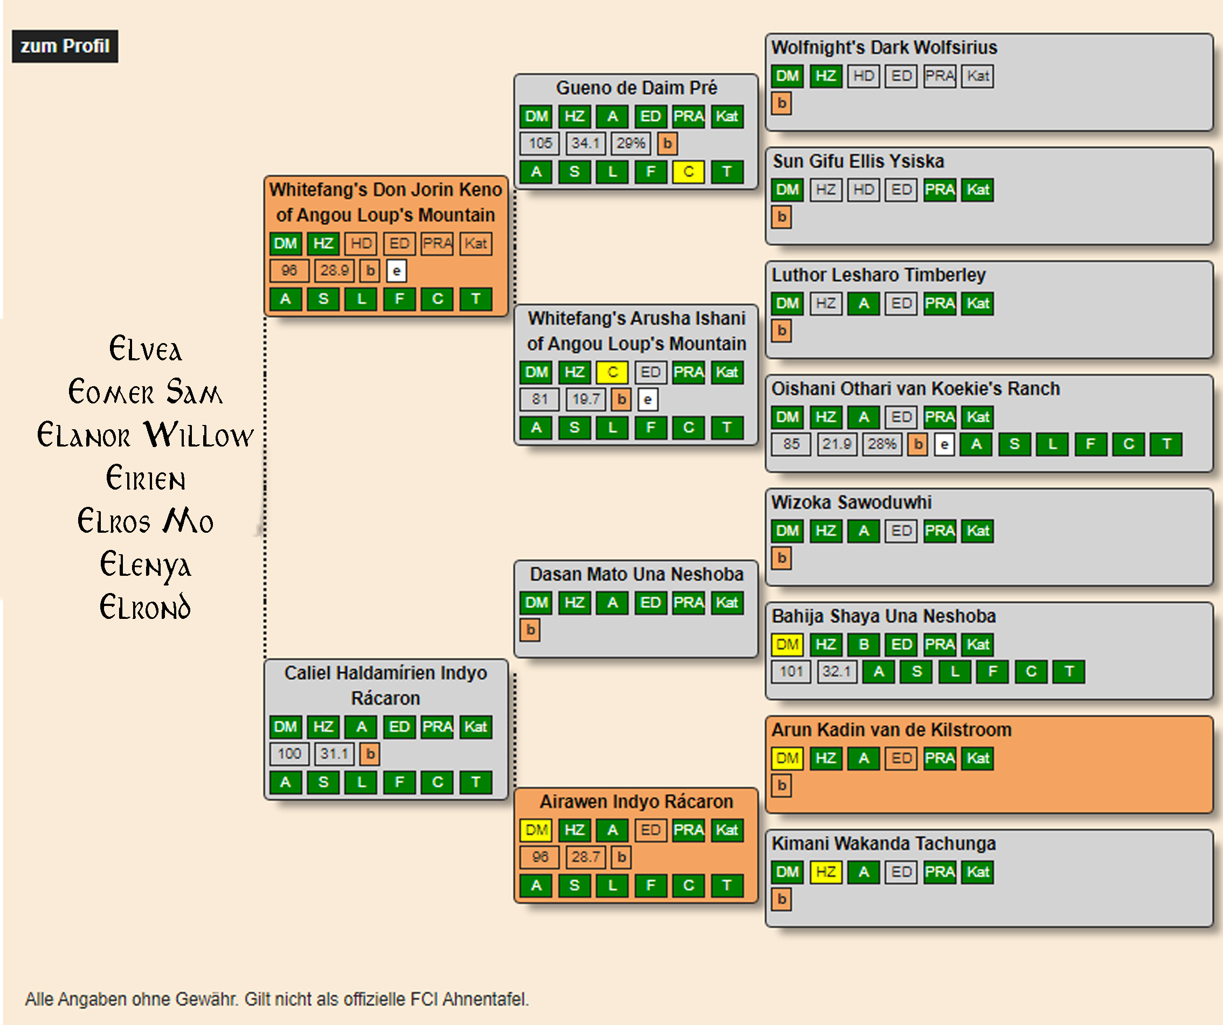Click unfilled ED badge in Luthor Lesharo Timberley
The width and height of the screenshot is (1223, 1025).
[x=901, y=303]
